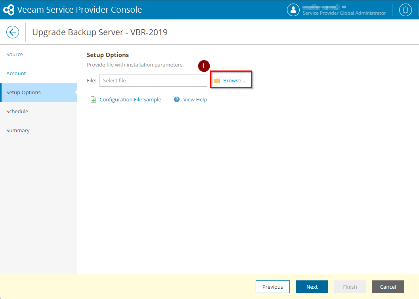
Task: Click the Previous button
Action: 273,287
